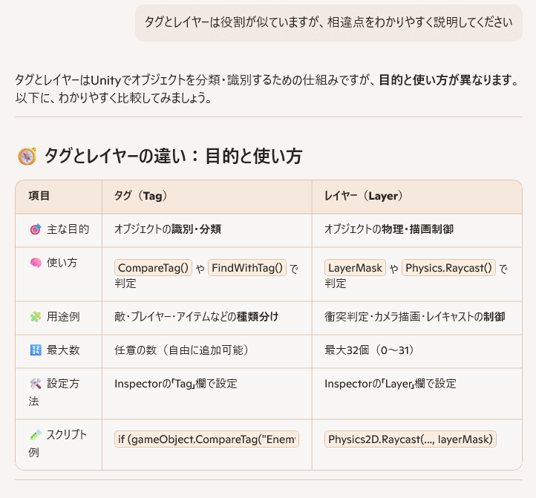Click the puzzle piece icon beside 用途例
536x498 pixels.
tap(35, 316)
